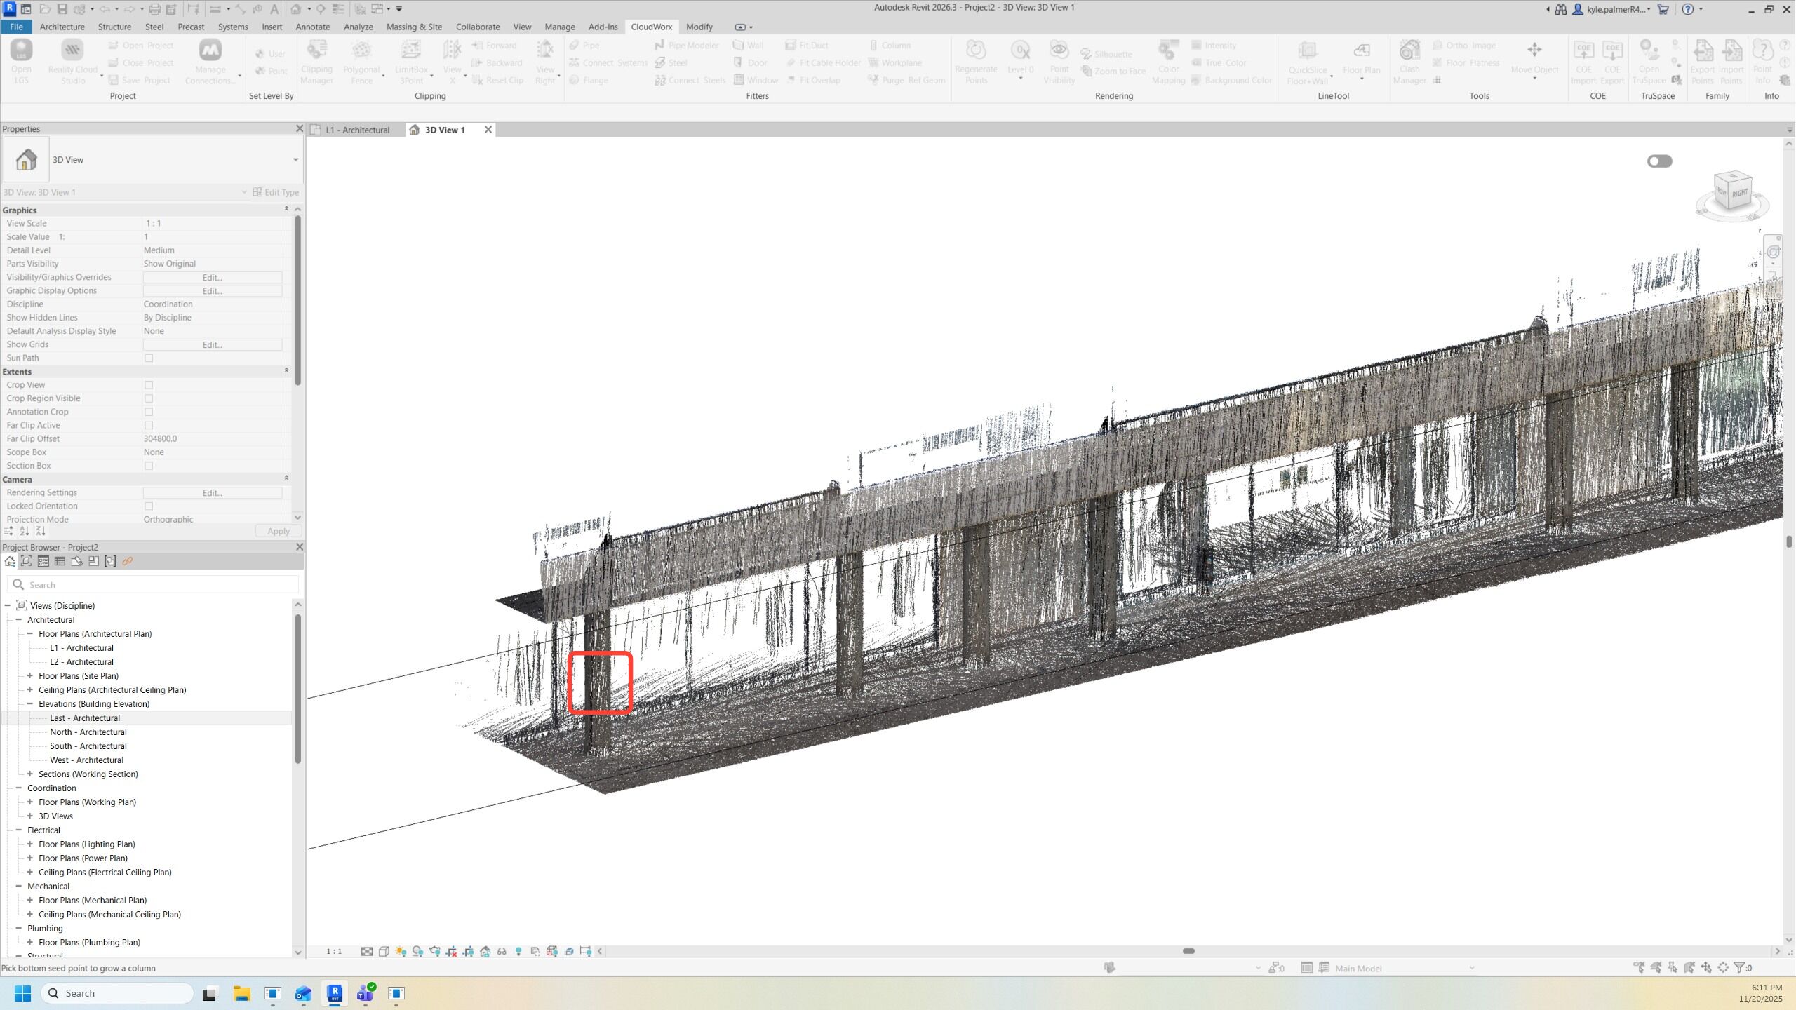Switch to the L1 - Architectural tab
The image size is (1796, 1010).
pos(357,130)
